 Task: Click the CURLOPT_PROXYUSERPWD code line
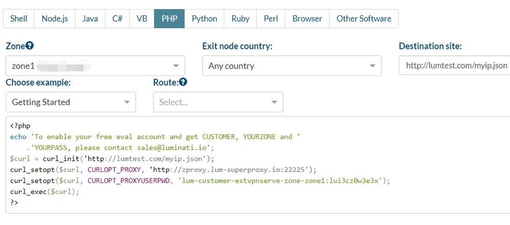(x=200, y=181)
